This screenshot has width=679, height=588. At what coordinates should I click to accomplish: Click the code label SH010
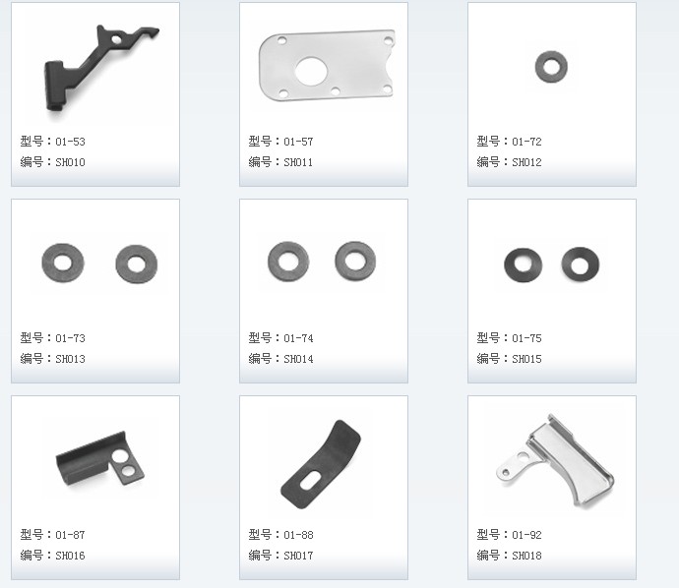point(52,162)
